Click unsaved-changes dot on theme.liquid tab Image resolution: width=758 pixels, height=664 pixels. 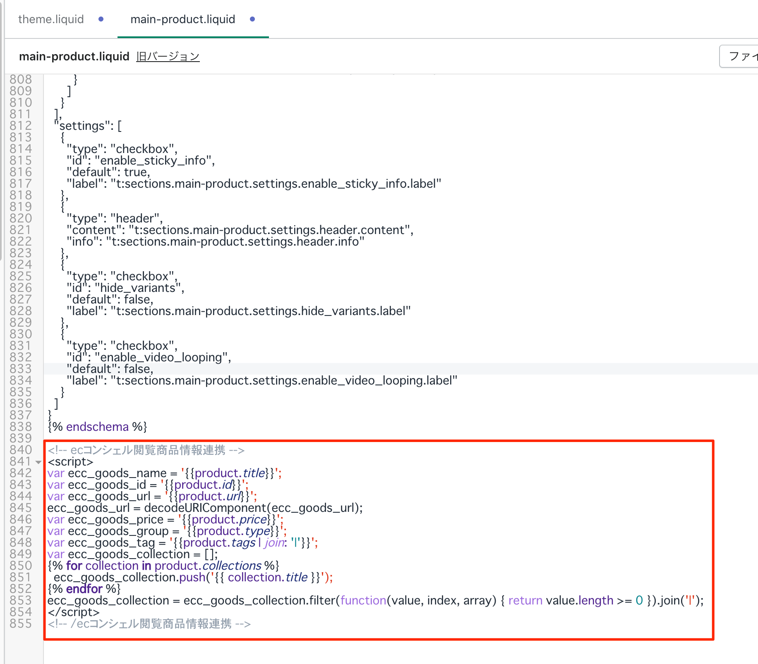point(101,19)
